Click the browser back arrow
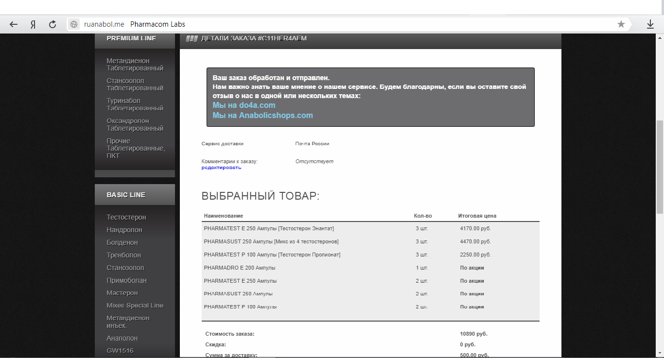664x358 pixels. coord(14,24)
